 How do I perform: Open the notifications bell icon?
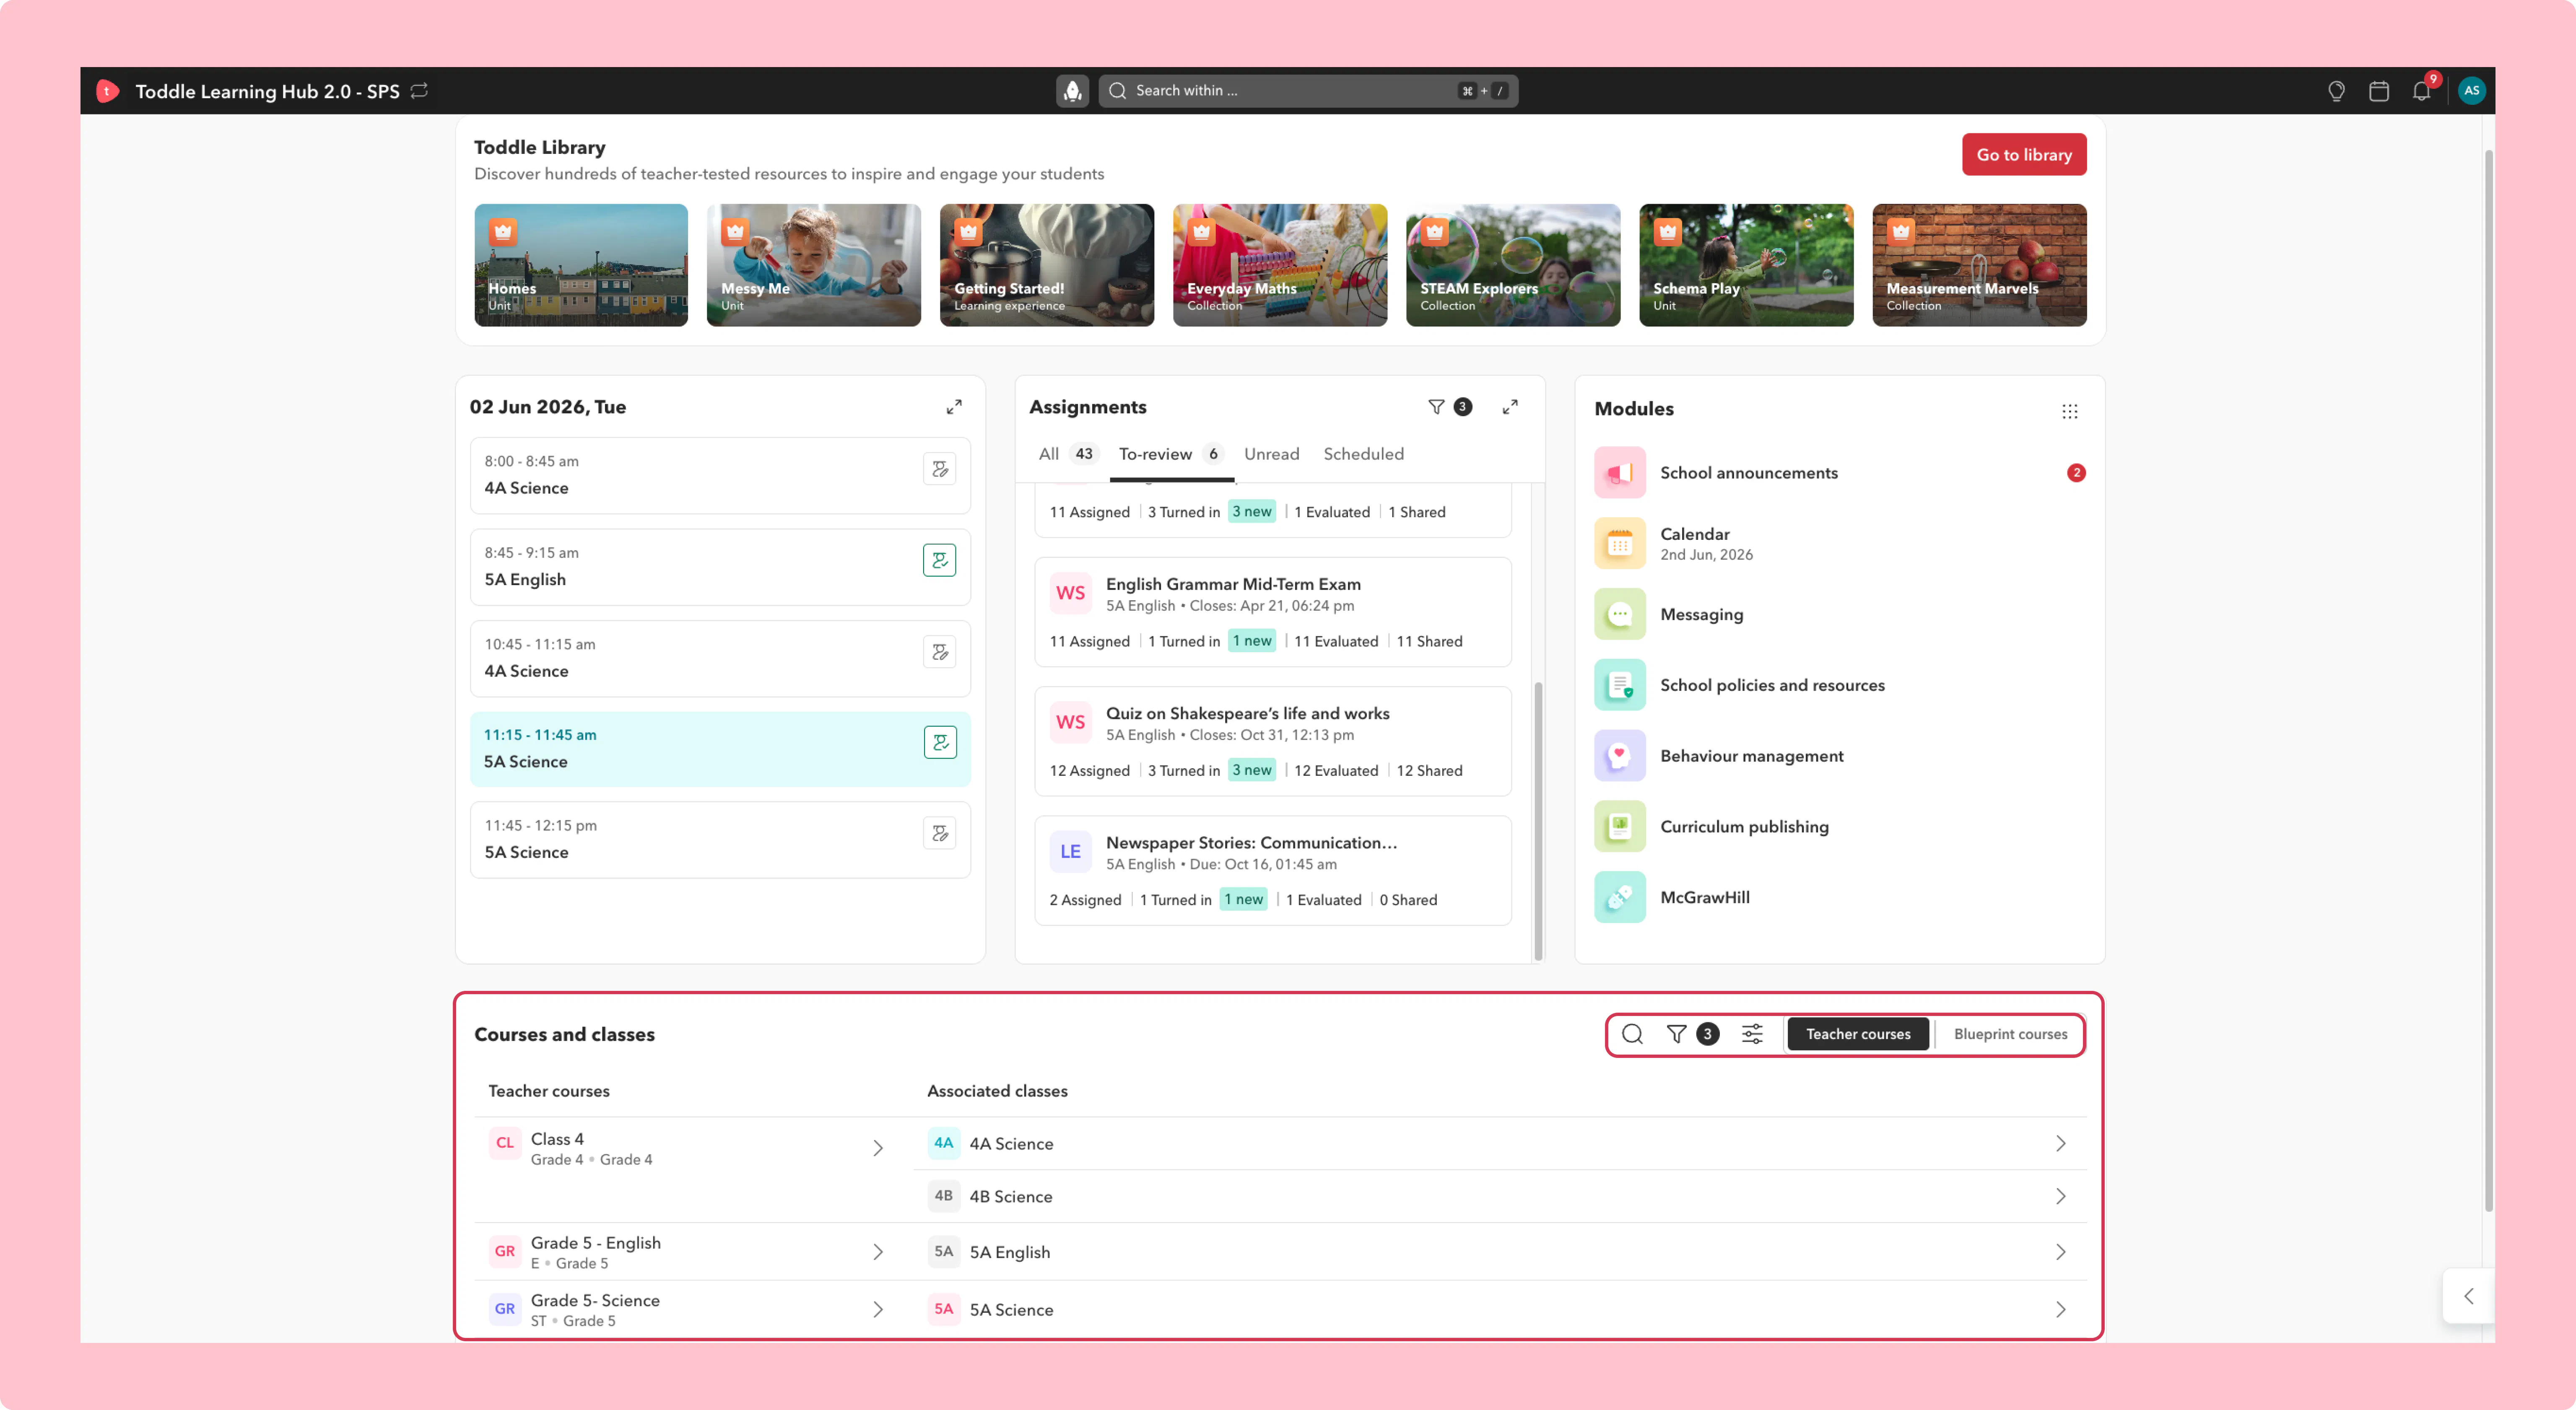point(2421,91)
